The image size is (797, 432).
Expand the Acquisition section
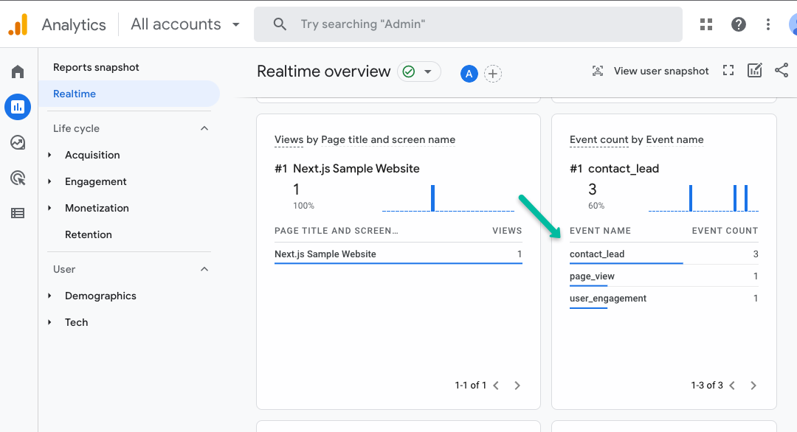[x=92, y=155]
